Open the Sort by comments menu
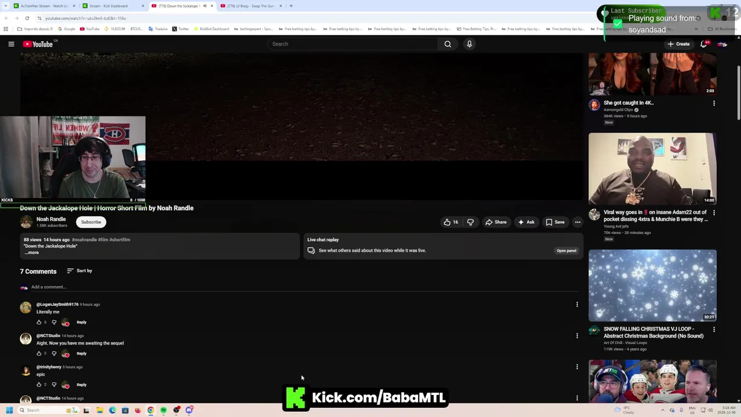The image size is (741, 417). click(x=79, y=270)
